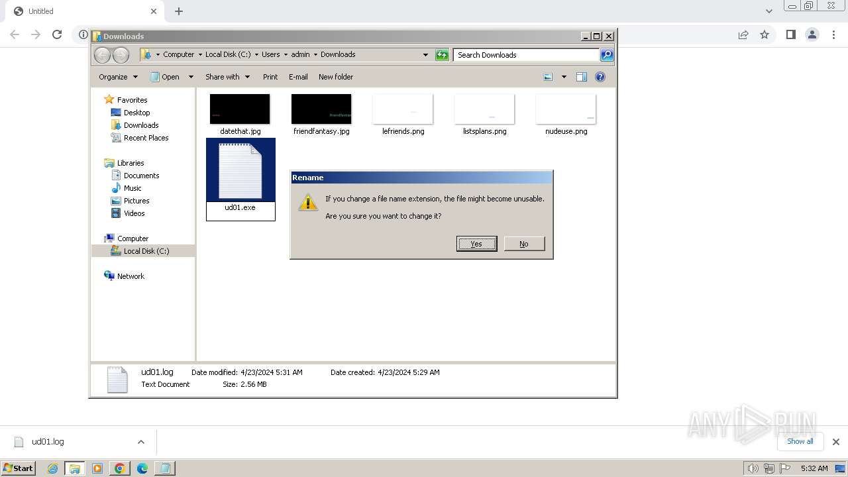Click the Chrome taskbar icon
Screen dimensions: 848x477
[119, 468]
